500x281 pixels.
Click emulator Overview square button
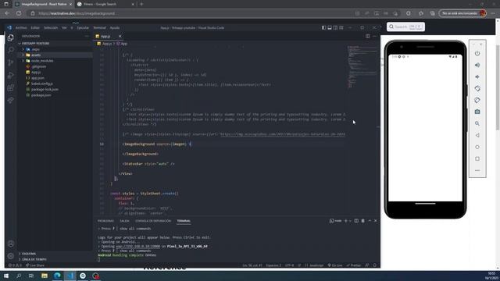tap(477, 158)
